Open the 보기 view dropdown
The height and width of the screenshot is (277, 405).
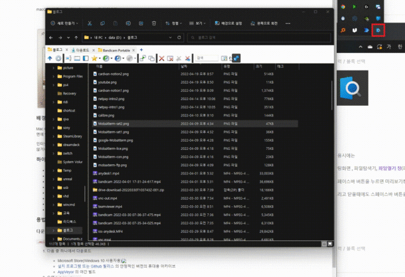pyautogui.click(x=199, y=23)
